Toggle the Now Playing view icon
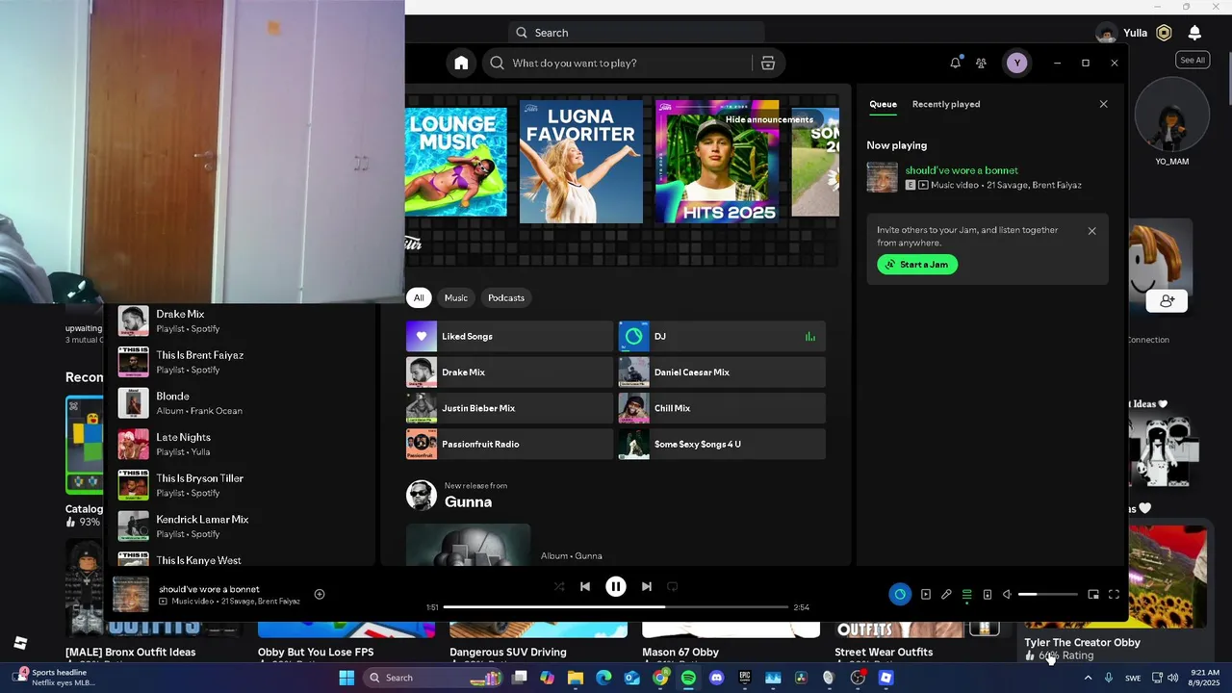The width and height of the screenshot is (1232, 693). 926,594
